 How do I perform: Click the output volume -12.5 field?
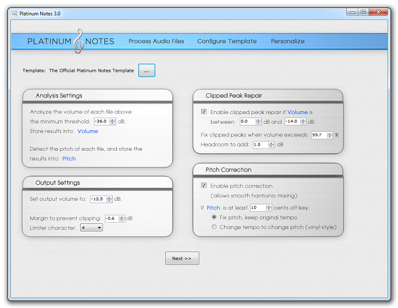(97, 199)
